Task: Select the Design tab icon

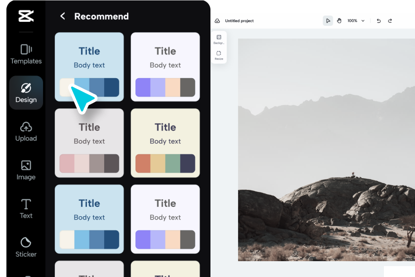Action: (x=26, y=88)
